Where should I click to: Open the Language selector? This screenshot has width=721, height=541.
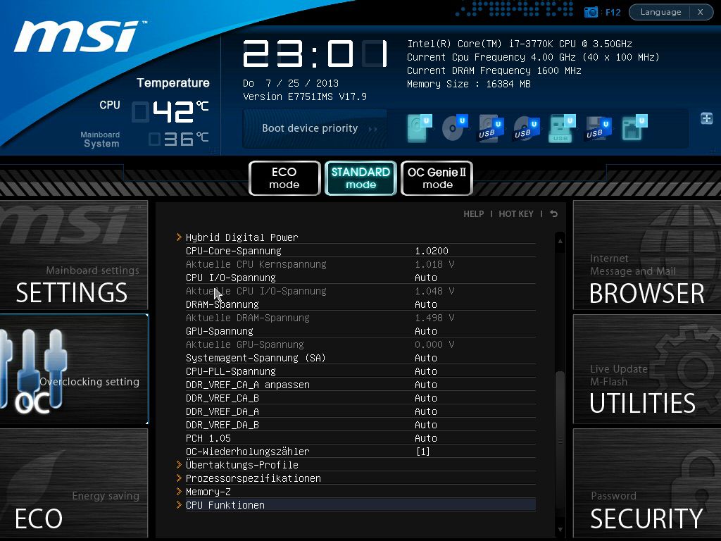pos(660,12)
